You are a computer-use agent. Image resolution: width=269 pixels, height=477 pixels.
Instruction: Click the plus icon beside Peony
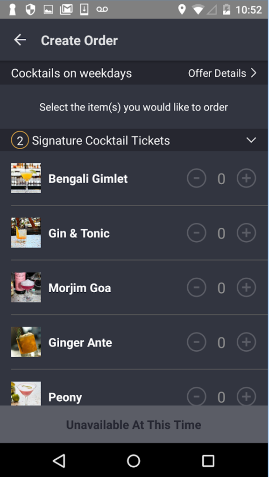tap(246, 396)
